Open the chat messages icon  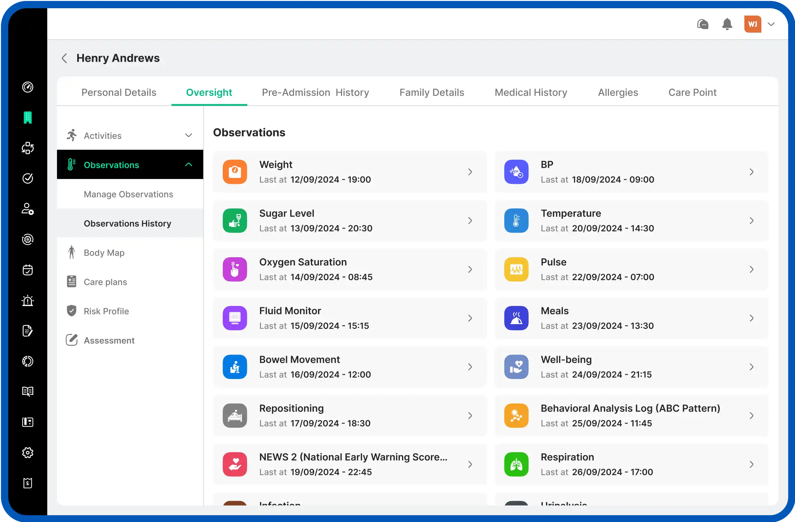[703, 24]
